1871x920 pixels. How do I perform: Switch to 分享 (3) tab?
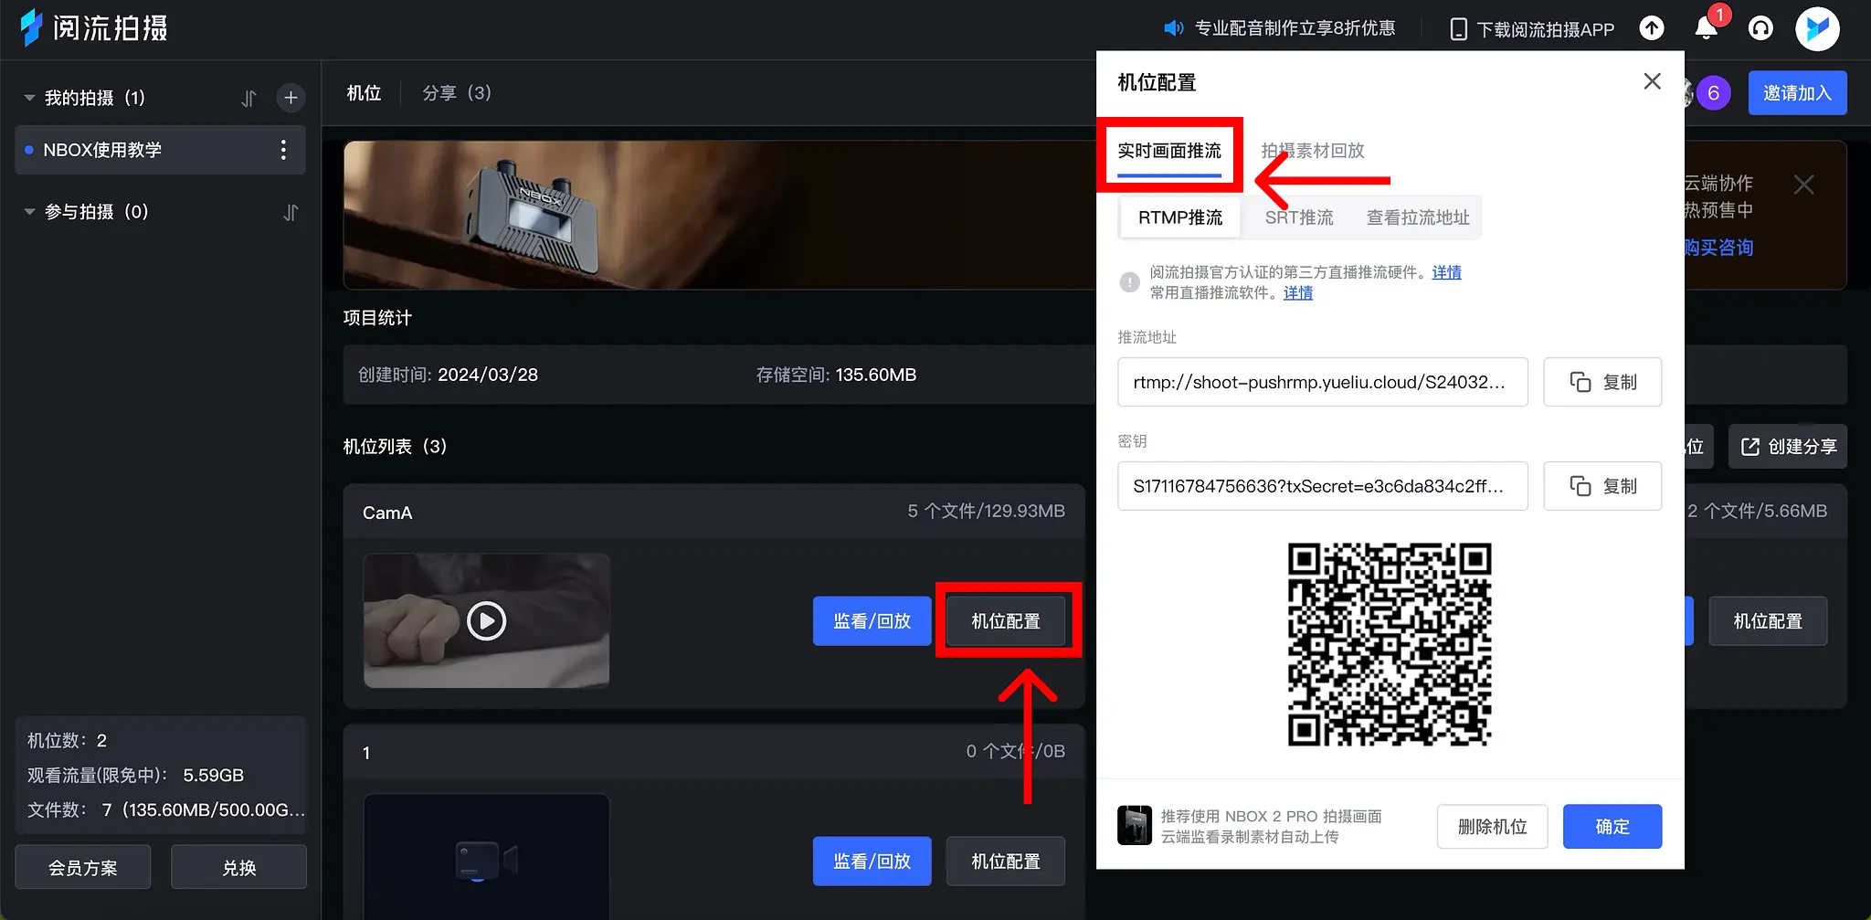pyautogui.click(x=457, y=93)
